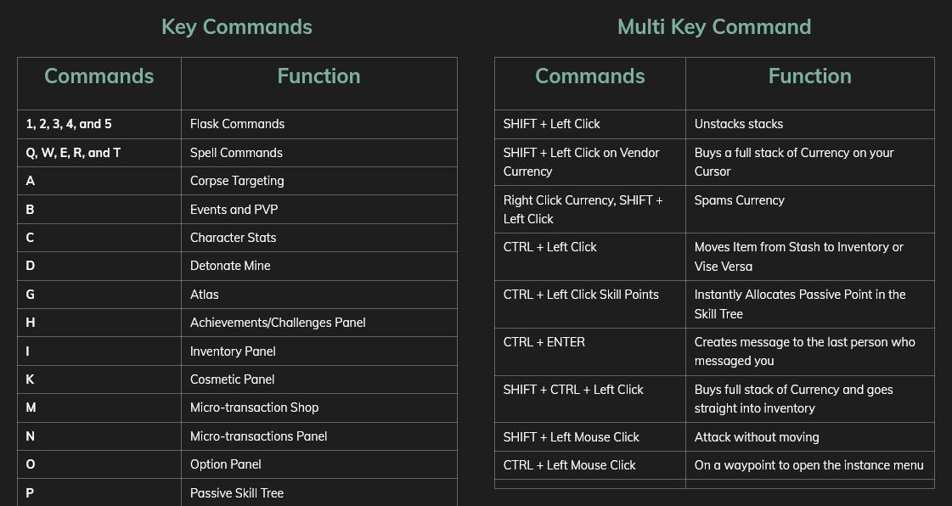Viewport: 952px width, 506px height.
Task: Click the Events and PVP entry
Action: [234, 210]
